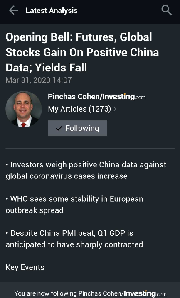This screenshot has height=298, width=180.
Task: Dismiss the now-following notification toast
Action: [90, 290]
